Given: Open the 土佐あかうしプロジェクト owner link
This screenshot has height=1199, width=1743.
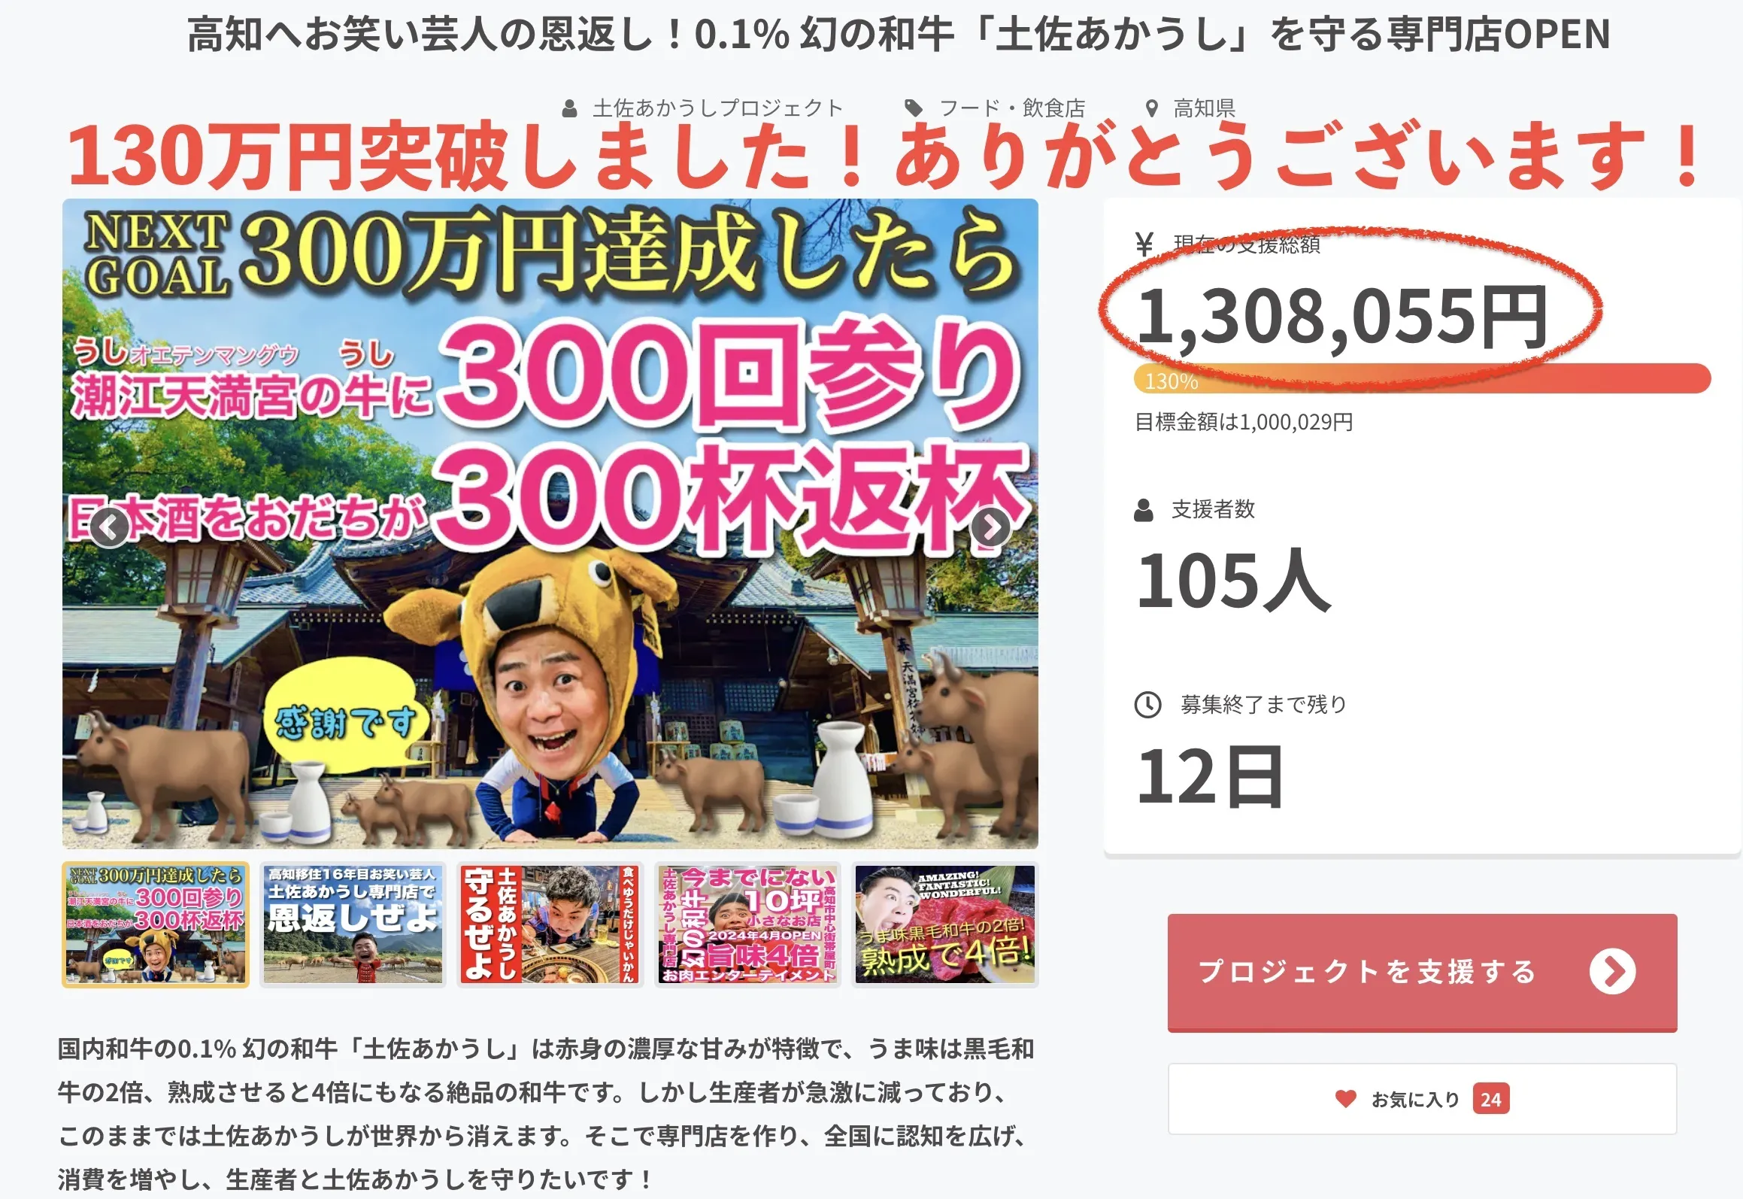Looking at the screenshot, I should point(717,108).
